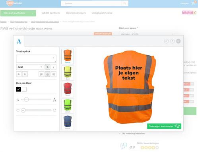Click the second cross-arrow positioning button beside alignment
The width and height of the screenshot is (198, 152).
click(25, 74)
